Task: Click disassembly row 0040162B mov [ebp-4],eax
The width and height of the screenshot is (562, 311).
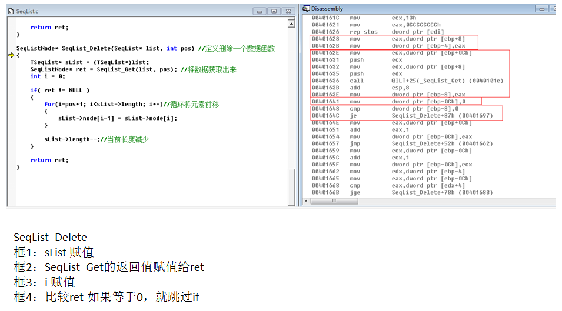Action: (x=388, y=46)
